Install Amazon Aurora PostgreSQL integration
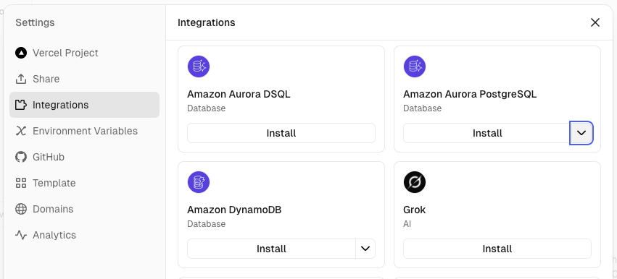Image resolution: width=617 pixels, height=279 pixels. click(x=487, y=133)
